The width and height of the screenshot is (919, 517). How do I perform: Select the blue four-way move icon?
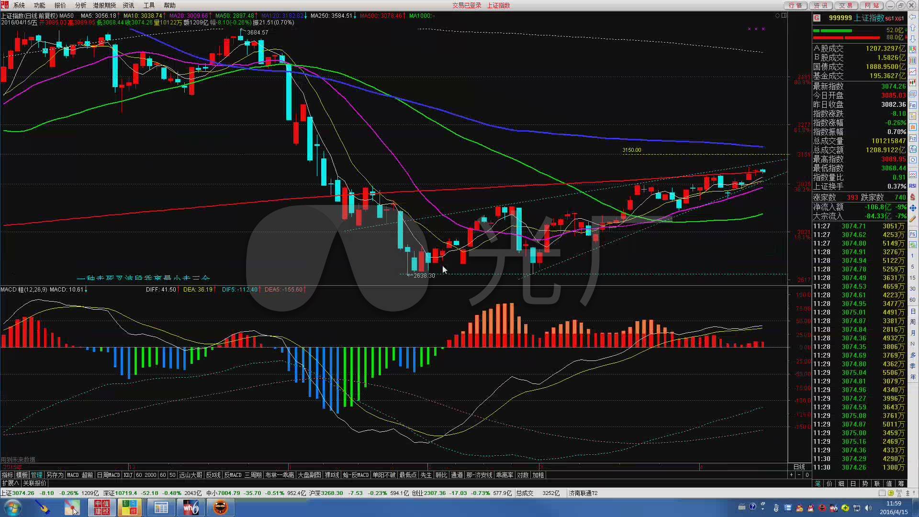[913, 208]
